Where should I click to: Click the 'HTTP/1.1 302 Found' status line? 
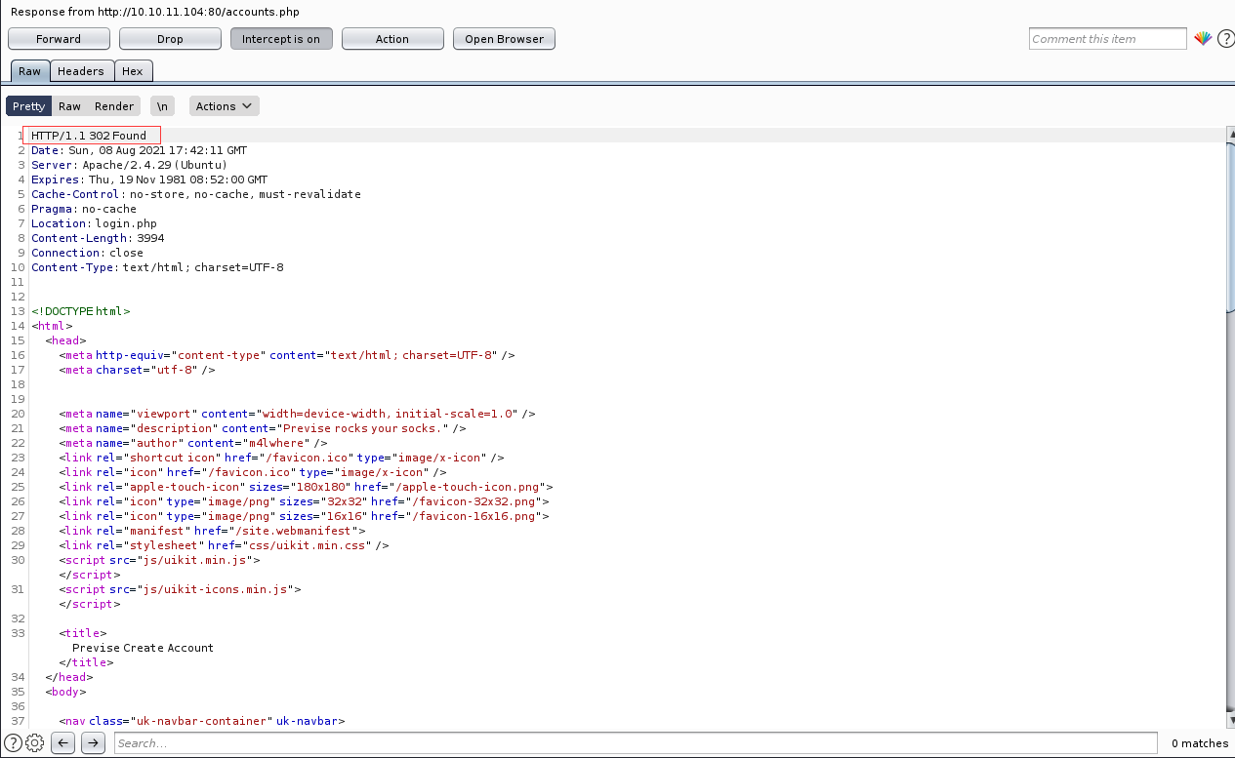coord(89,136)
